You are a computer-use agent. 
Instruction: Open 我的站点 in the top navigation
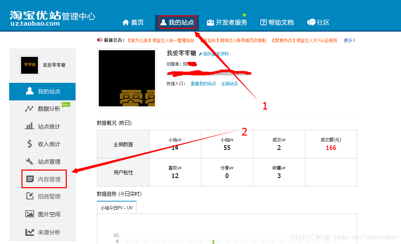pyautogui.click(x=177, y=22)
